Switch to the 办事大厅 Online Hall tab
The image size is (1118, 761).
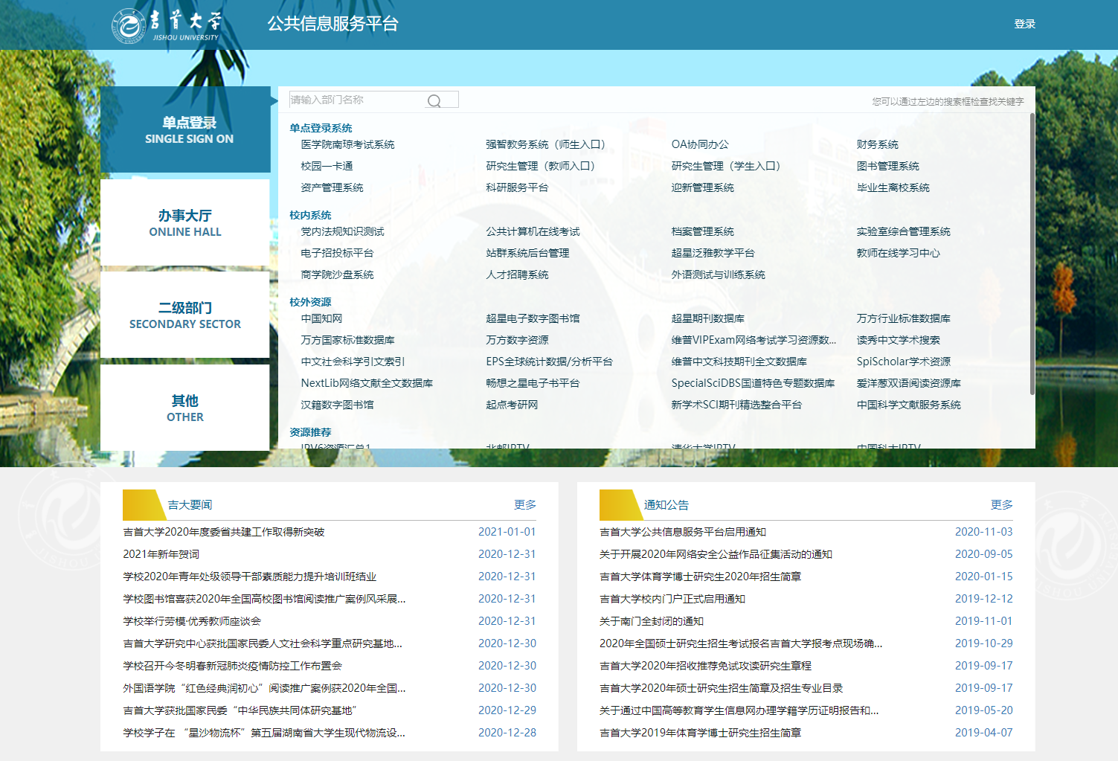[185, 222]
